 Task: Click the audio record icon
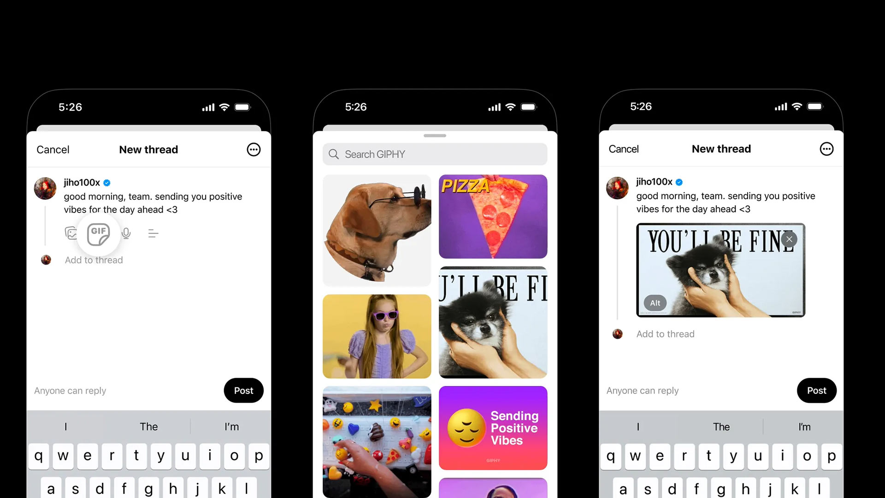pos(126,233)
